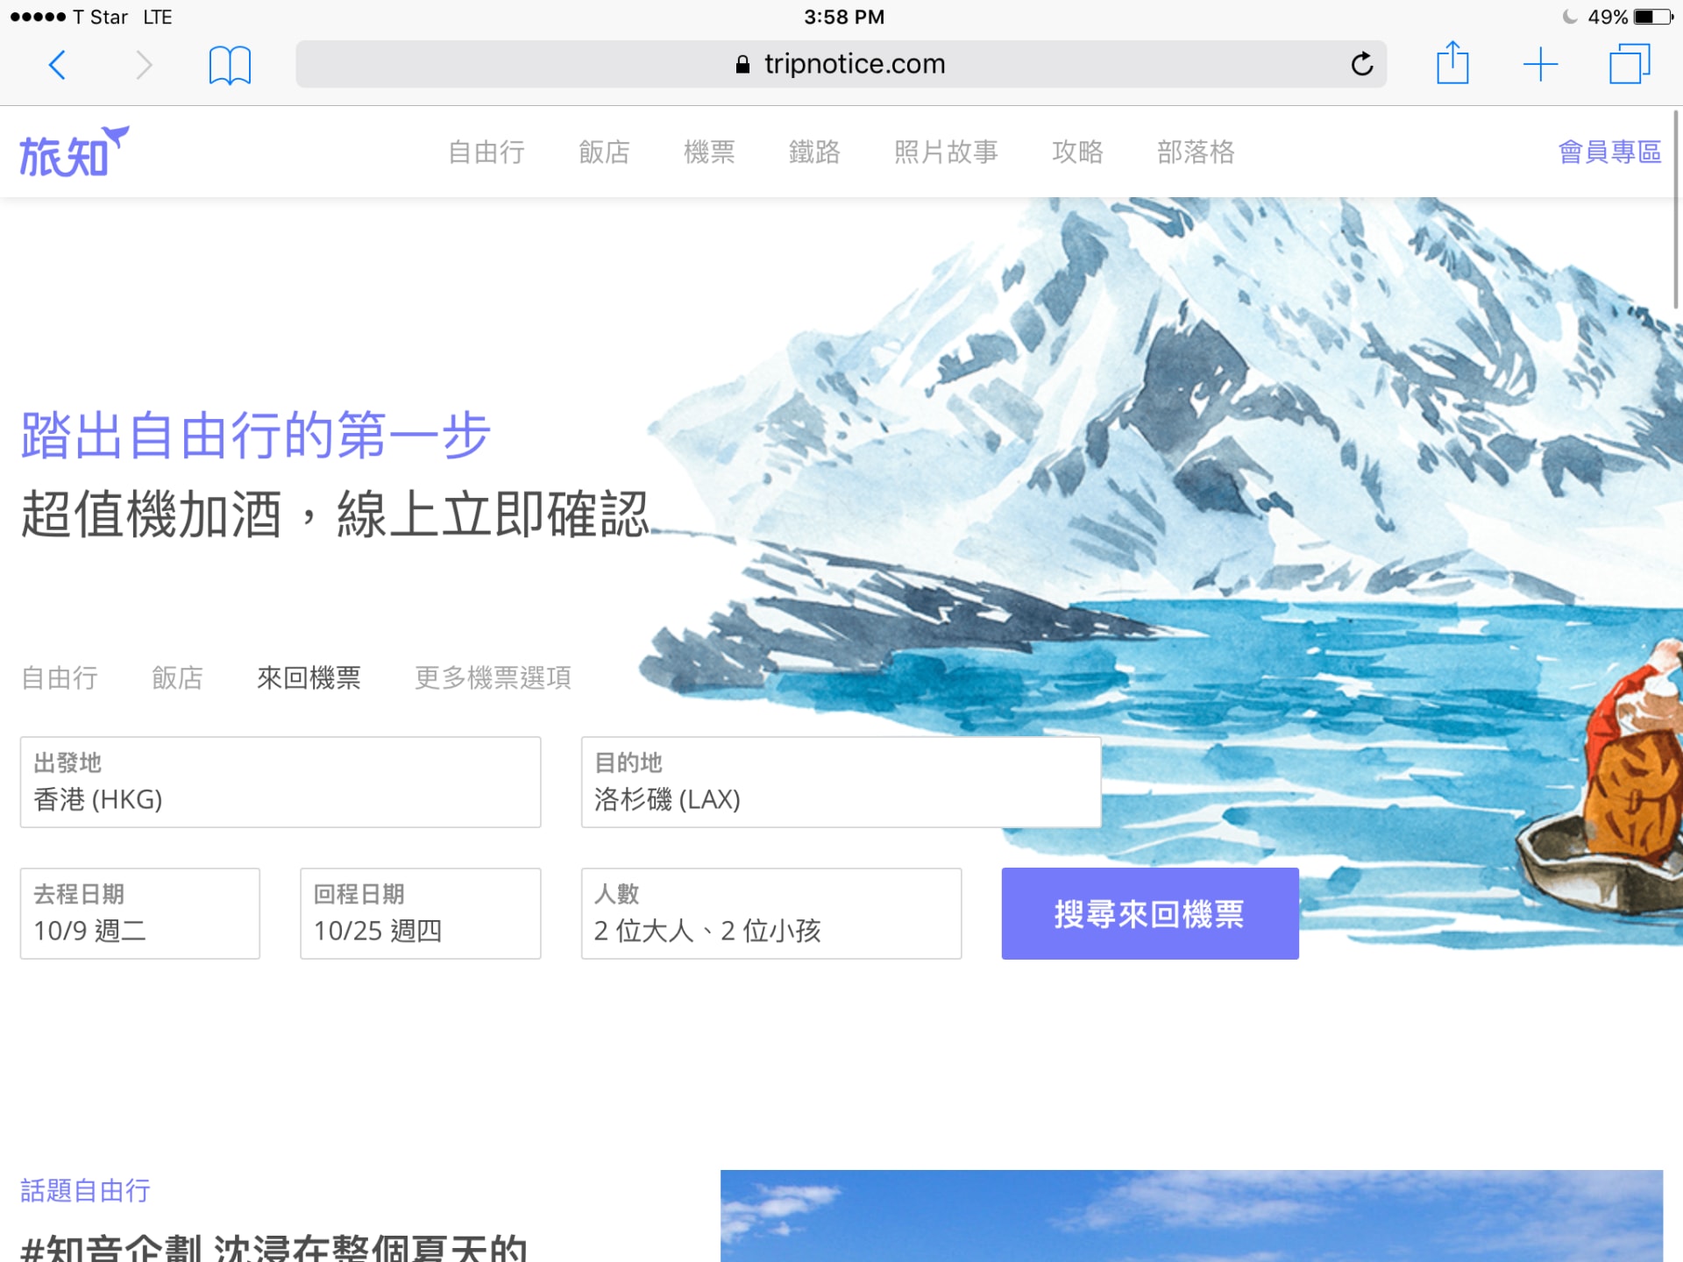Open a new browser tab with the plus icon
This screenshot has width=1683, height=1262.
pyautogui.click(x=1542, y=63)
